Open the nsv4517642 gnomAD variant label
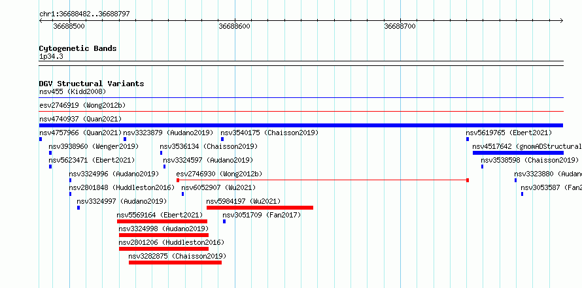The width and height of the screenshot is (582, 288). [527, 146]
